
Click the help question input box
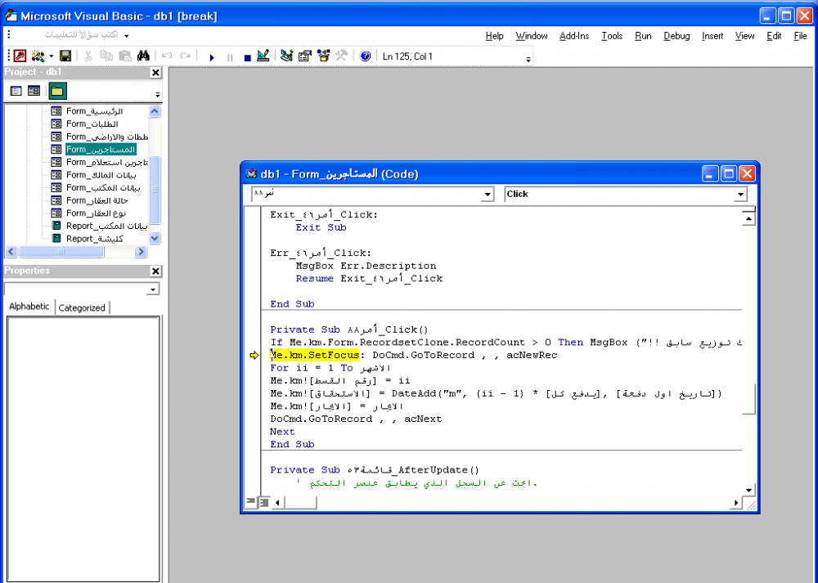click(x=79, y=35)
